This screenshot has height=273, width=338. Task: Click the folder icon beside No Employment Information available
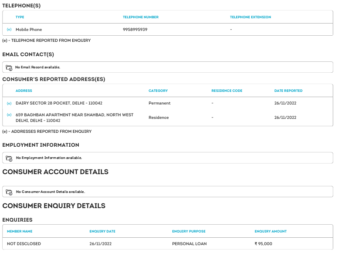(9, 158)
